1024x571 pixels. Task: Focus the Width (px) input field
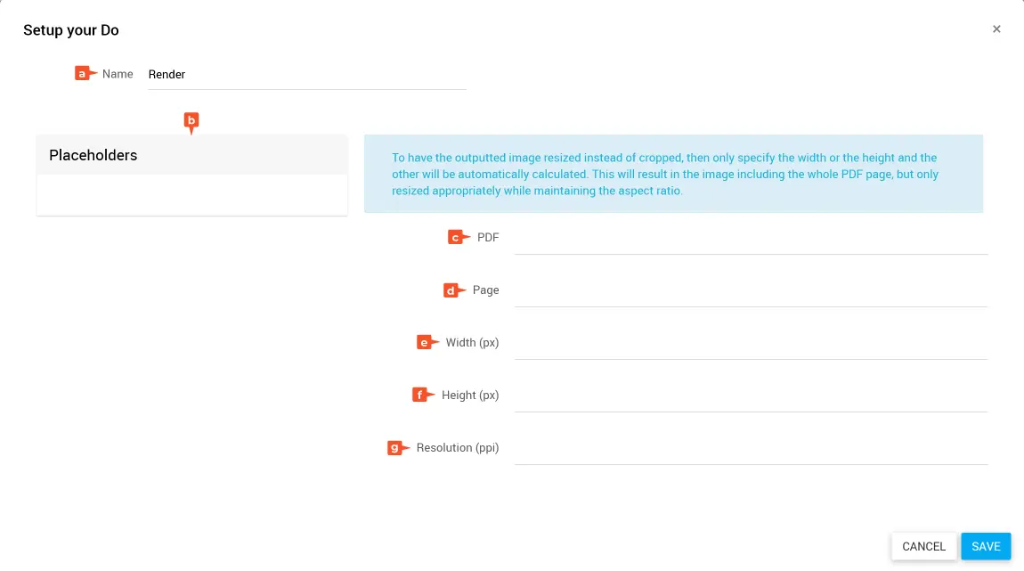click(x=750, y=344)
